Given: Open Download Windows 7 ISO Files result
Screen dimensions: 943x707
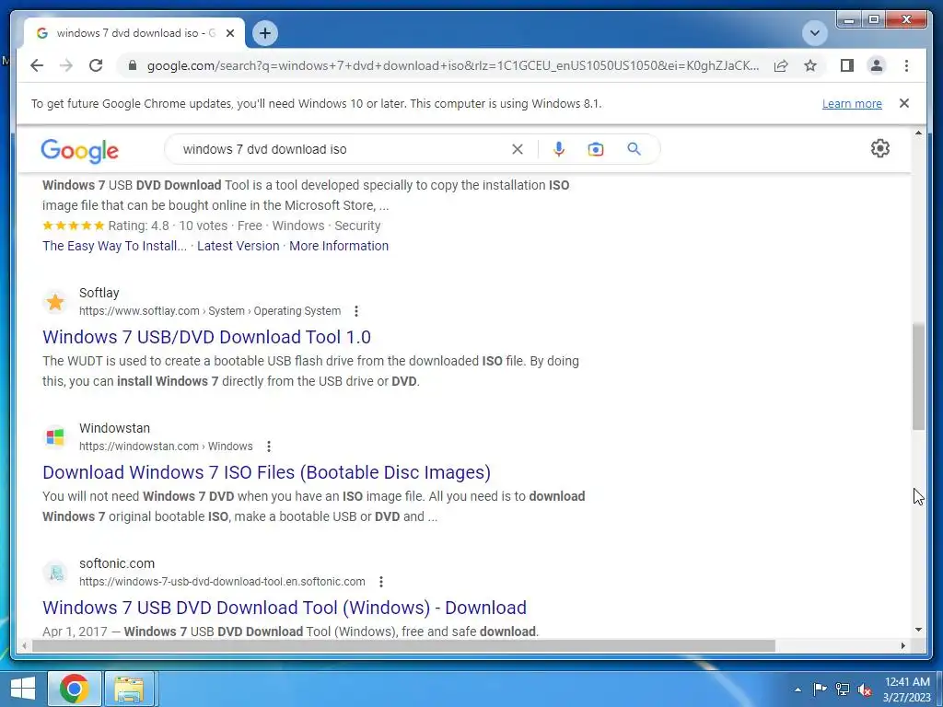Looking at the screenshot, I should 266,472.
